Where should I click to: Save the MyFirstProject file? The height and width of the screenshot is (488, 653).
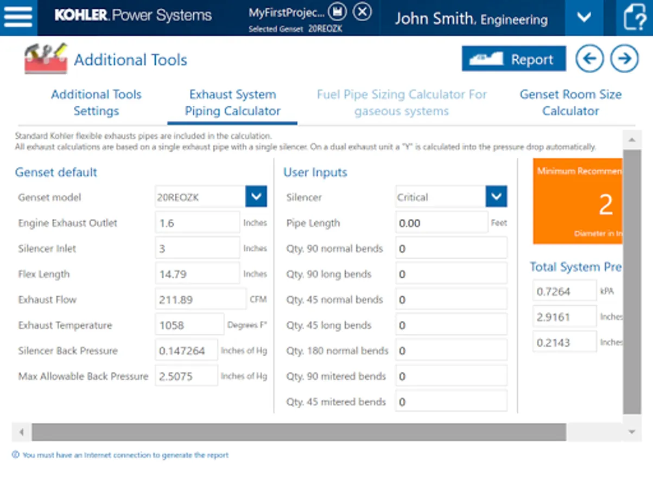click(x=338, y=11)
